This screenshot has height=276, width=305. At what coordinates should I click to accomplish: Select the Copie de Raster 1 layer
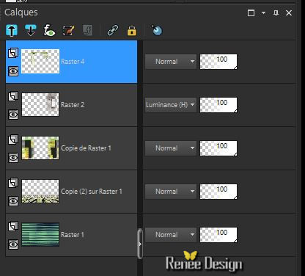tap(71, 148)
